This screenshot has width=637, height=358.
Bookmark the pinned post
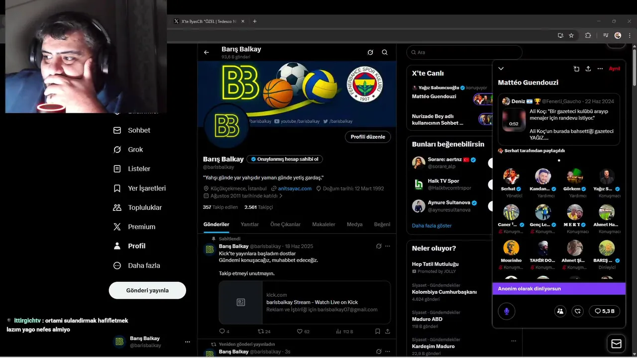pos(378,331)
